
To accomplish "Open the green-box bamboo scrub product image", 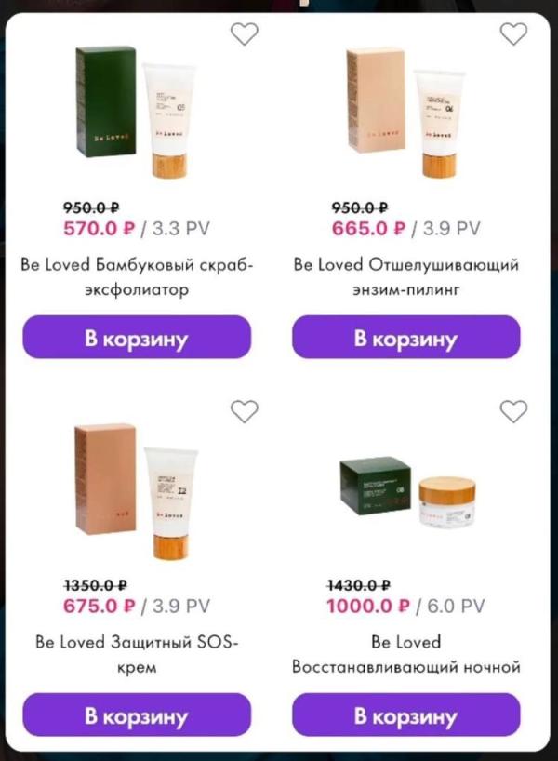I will tap(136, 113).
